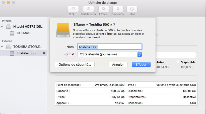The width and height of the screenshot is (206, 114).
Task: Click the dialog title Effacer « Toshiba 500 » ?
Action: click(x=94, y=25)
